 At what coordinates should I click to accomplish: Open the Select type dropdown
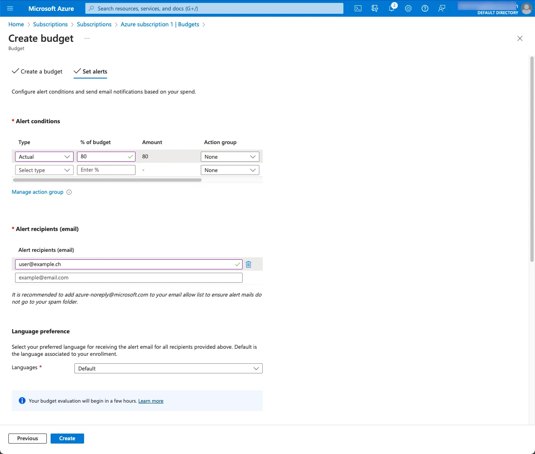44,170
